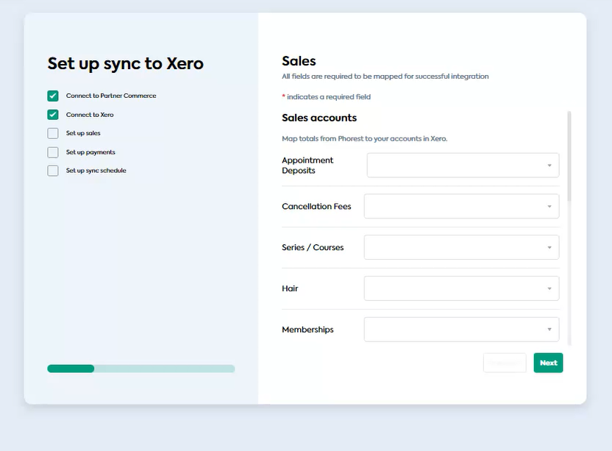612x451 pixels.
Task: Click the 'Set up sales' step label
Action: [83, 133]
